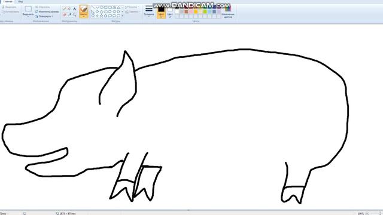Click the Вырезать cut button
This screenshot has height=215, width=383.
[10, 7]
